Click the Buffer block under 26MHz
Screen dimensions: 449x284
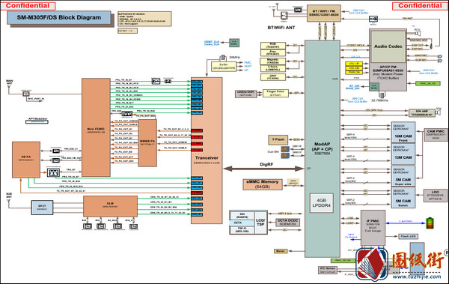pyautogui.click(x=224, y=66)
